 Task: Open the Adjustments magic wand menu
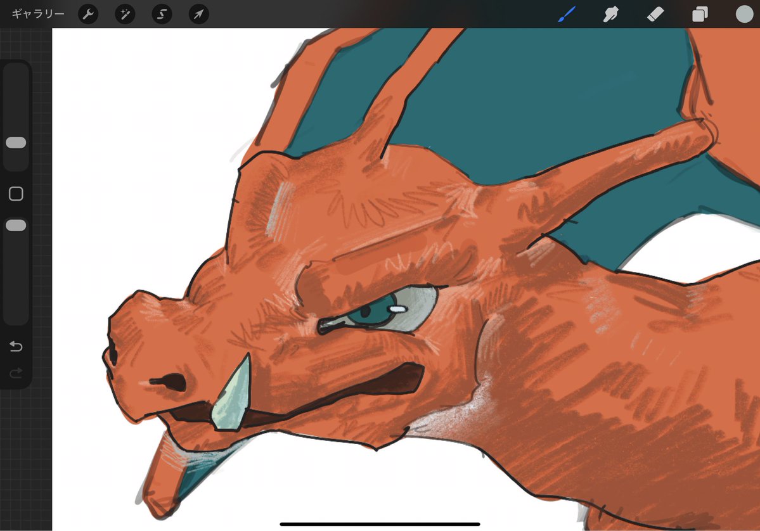125,14
